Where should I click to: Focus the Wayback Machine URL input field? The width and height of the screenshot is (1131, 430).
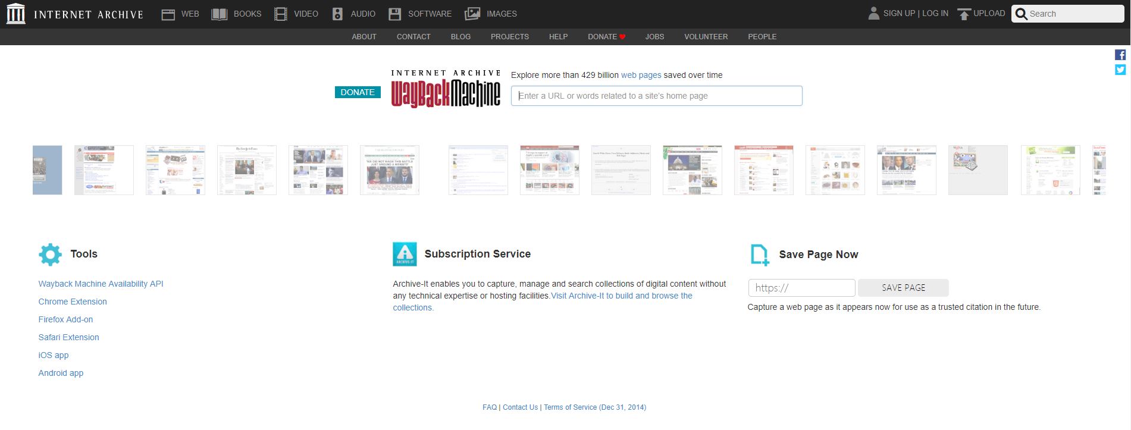656,96
